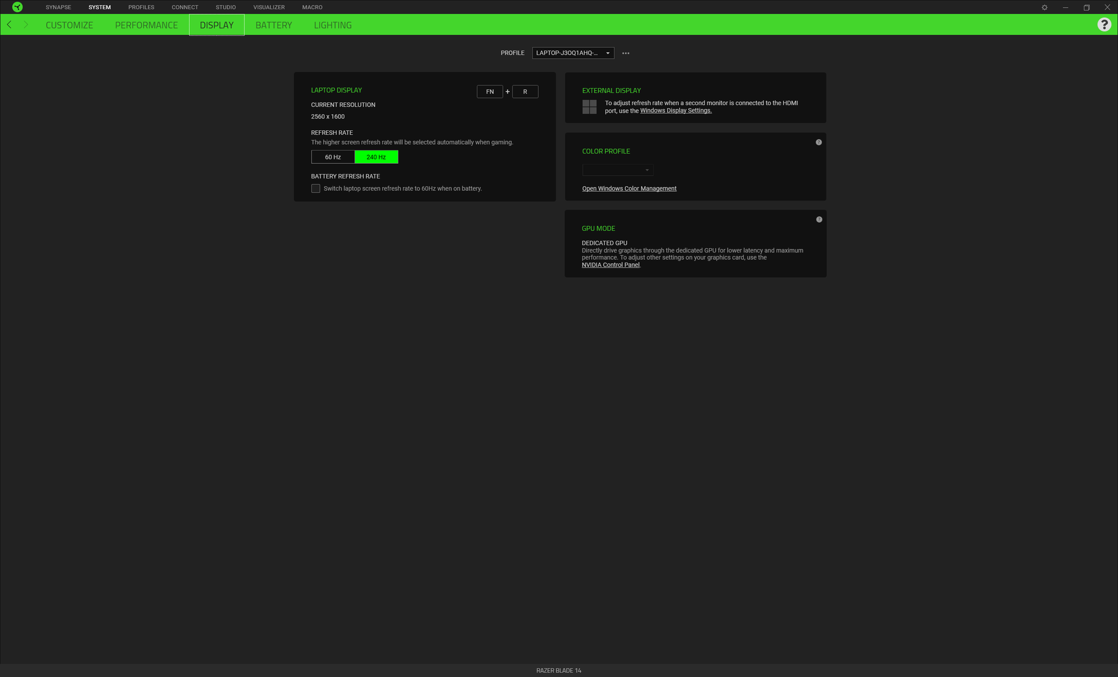Screen dimensions: 1118x677
Task: Switch to the Performance tab
Action: [146, 25]
